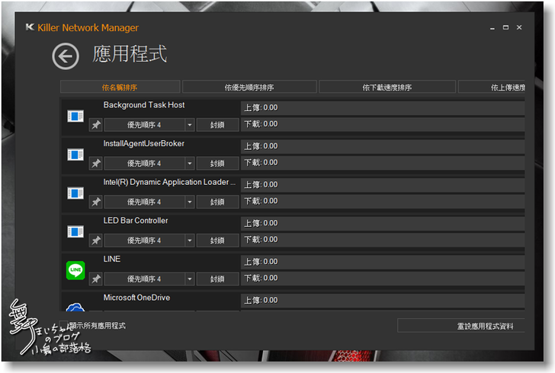The width and height of the screenshot is (555, 373).
Task: Click the Killer Network Manager logo icon
Action: tap(30, 27)
